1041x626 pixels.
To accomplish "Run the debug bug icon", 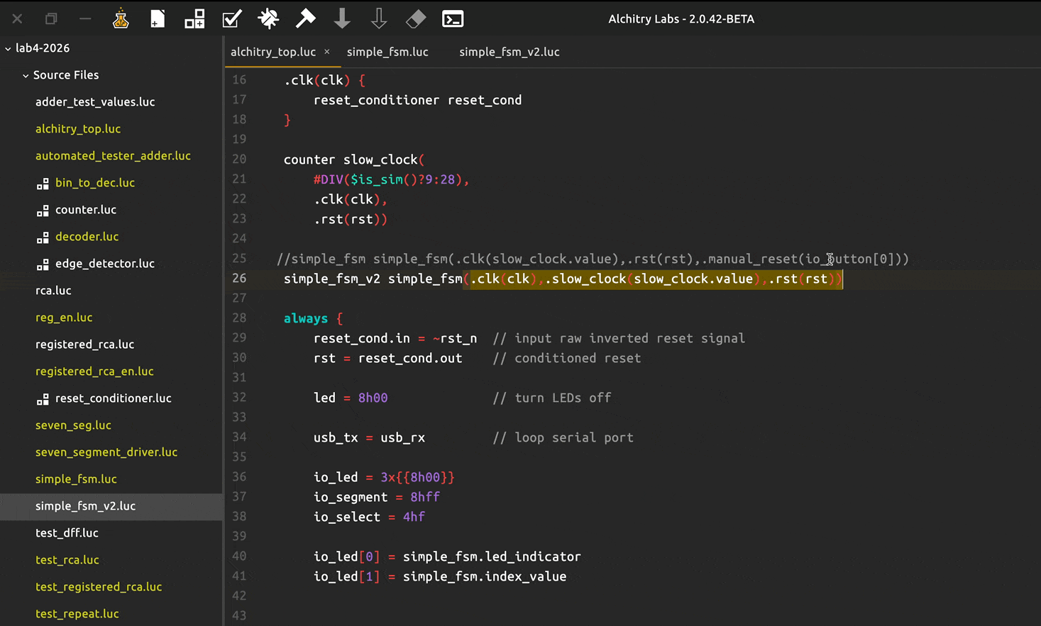I will (268, 19).
